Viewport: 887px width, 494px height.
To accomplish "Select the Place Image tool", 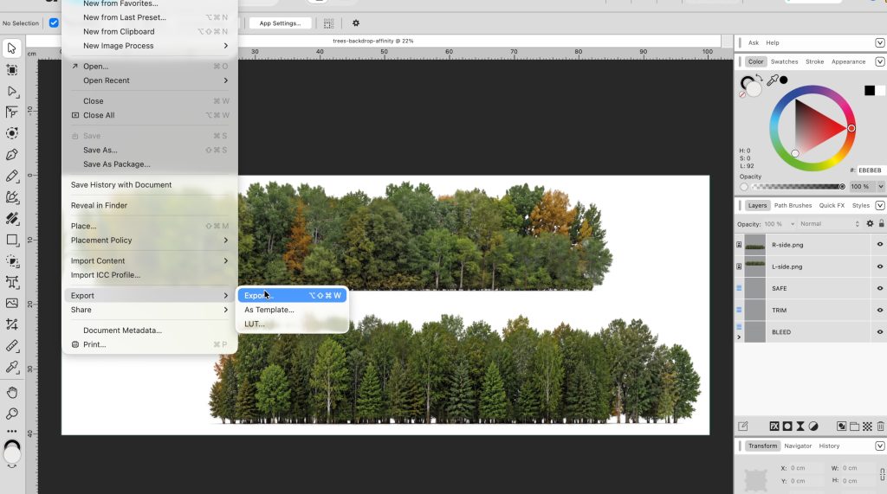I will [12, 304].
